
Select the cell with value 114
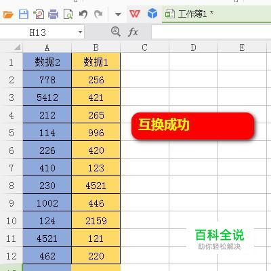pyautogui.click(x=47, y=133)
